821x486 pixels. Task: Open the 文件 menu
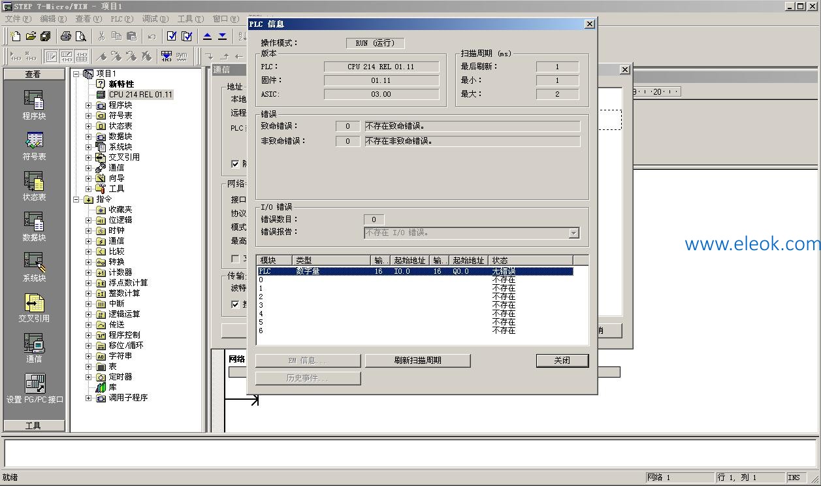pos(18,19)
